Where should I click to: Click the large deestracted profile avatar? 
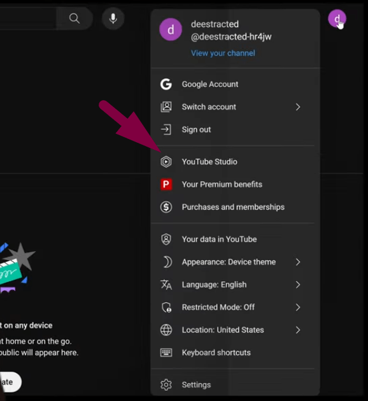(171, 29)
